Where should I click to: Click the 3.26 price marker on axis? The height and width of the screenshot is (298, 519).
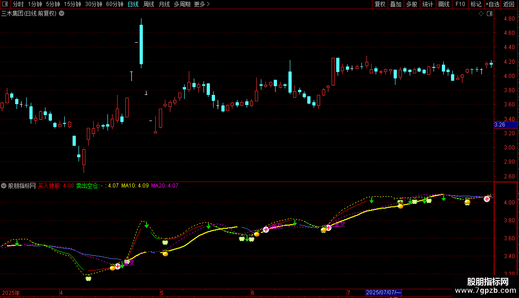click(x=505, y=125)
